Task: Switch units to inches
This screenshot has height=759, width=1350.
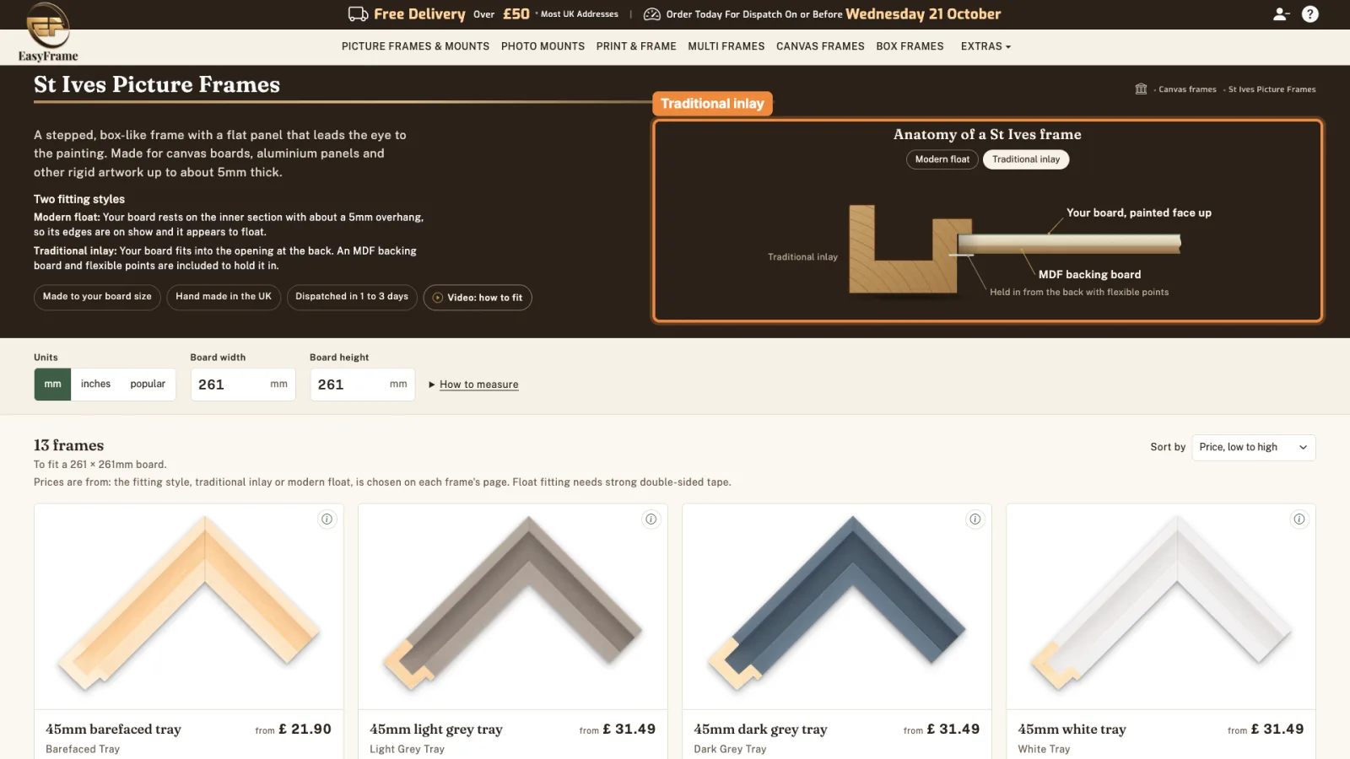Action: click(95, 384)
